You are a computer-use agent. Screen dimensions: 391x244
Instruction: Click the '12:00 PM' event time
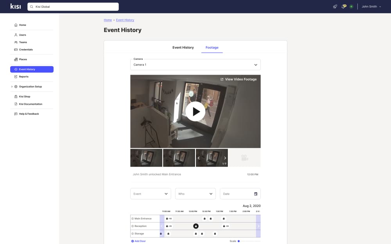pos(253,174)
